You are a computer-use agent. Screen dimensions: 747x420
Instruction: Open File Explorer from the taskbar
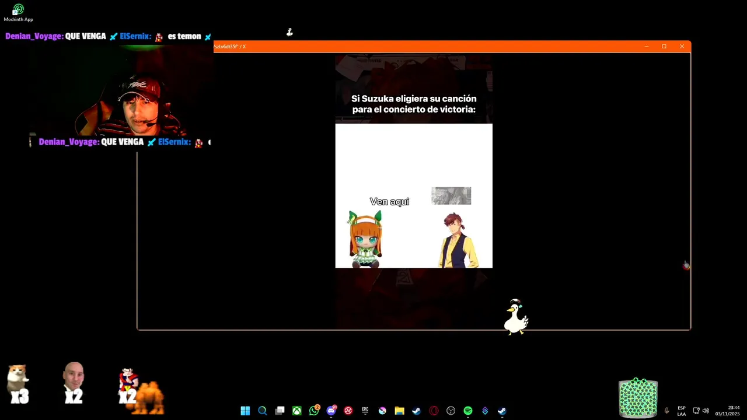(x=399, y=411)
